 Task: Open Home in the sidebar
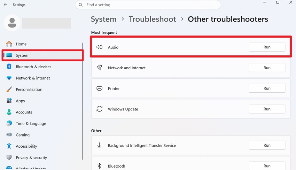click(42, 44)
